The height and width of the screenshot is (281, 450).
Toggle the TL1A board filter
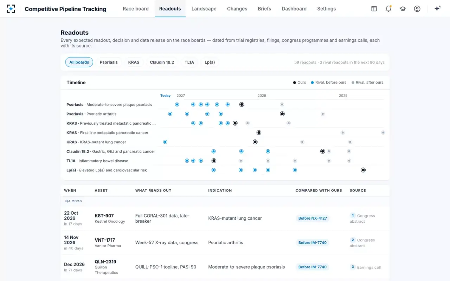tap(189, 62)
